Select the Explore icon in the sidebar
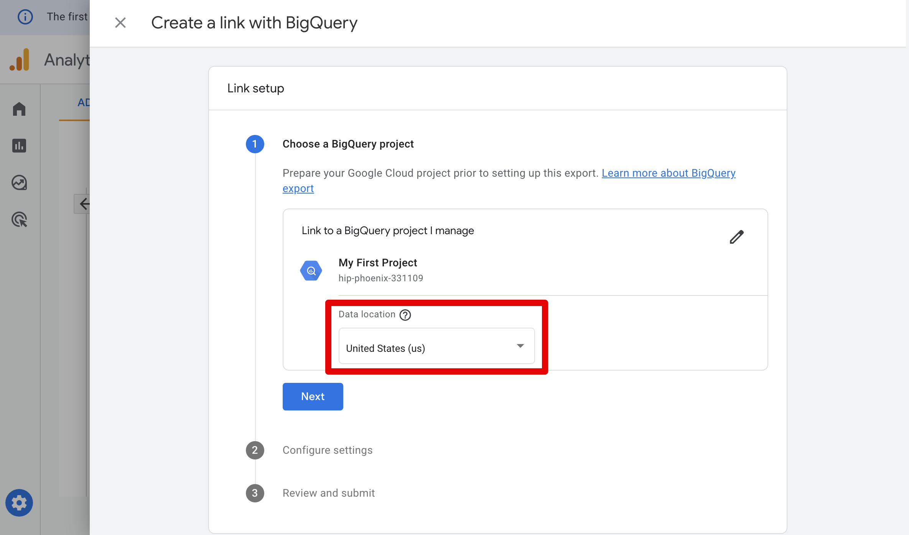Image resolution: width=909 pixels, height=535 pixels. pos(19,182)
